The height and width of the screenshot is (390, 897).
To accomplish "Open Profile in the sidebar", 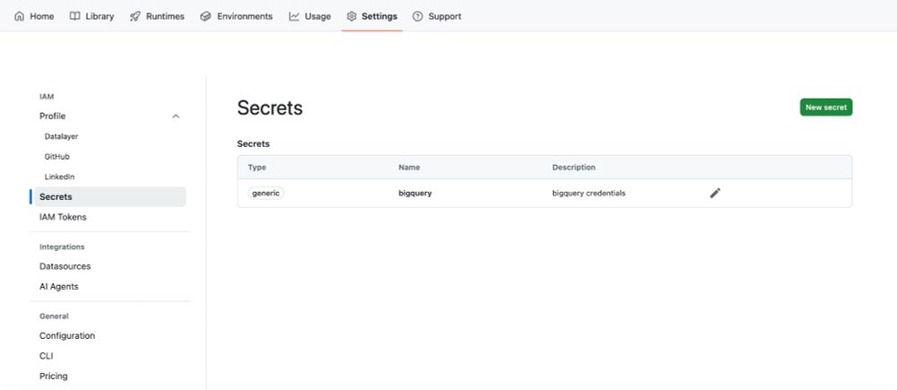I will tap(53, 116).
